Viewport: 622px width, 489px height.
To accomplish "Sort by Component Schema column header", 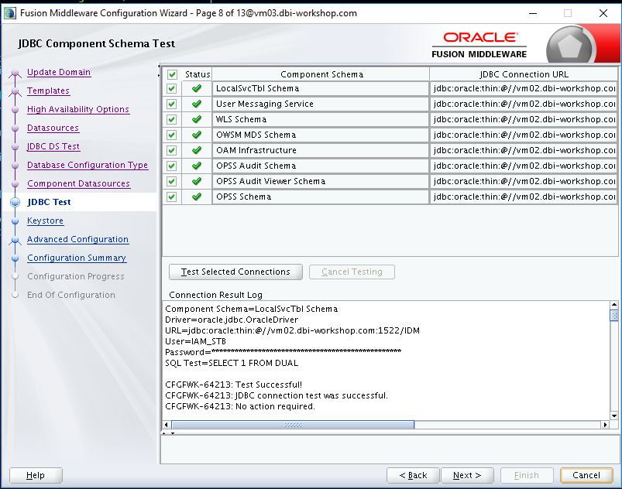I will (321, 74).
